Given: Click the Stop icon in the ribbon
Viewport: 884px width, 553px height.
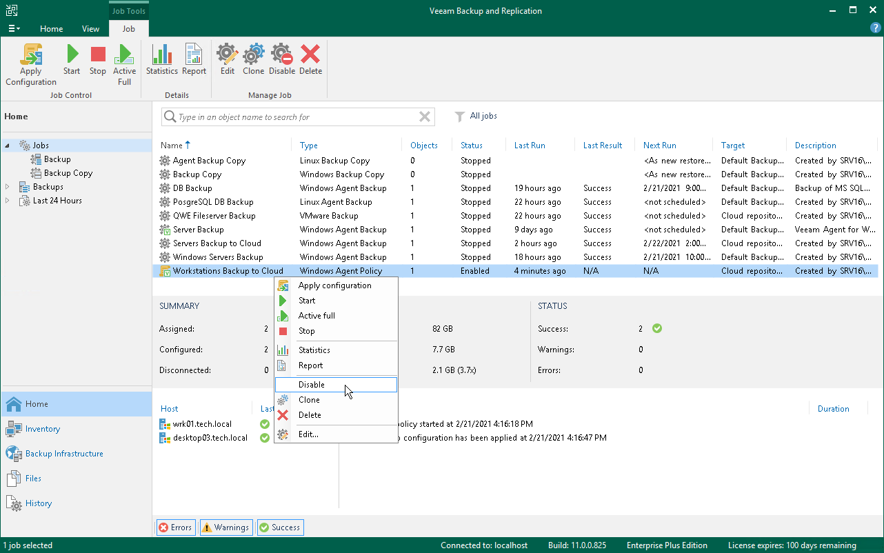Looking at the screenshot, I should [x=98, y=54].
